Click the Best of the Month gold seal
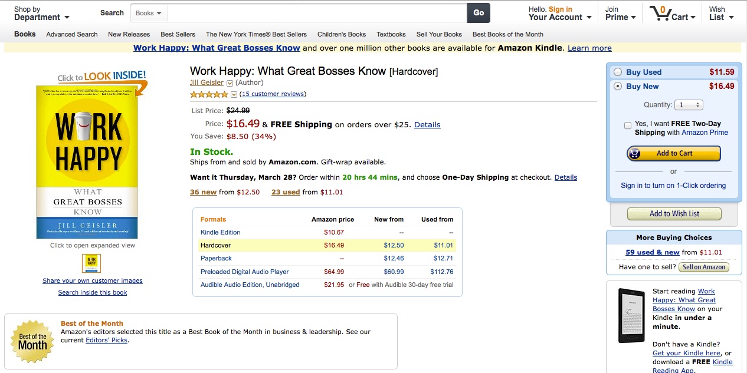 tap(32, 341)
